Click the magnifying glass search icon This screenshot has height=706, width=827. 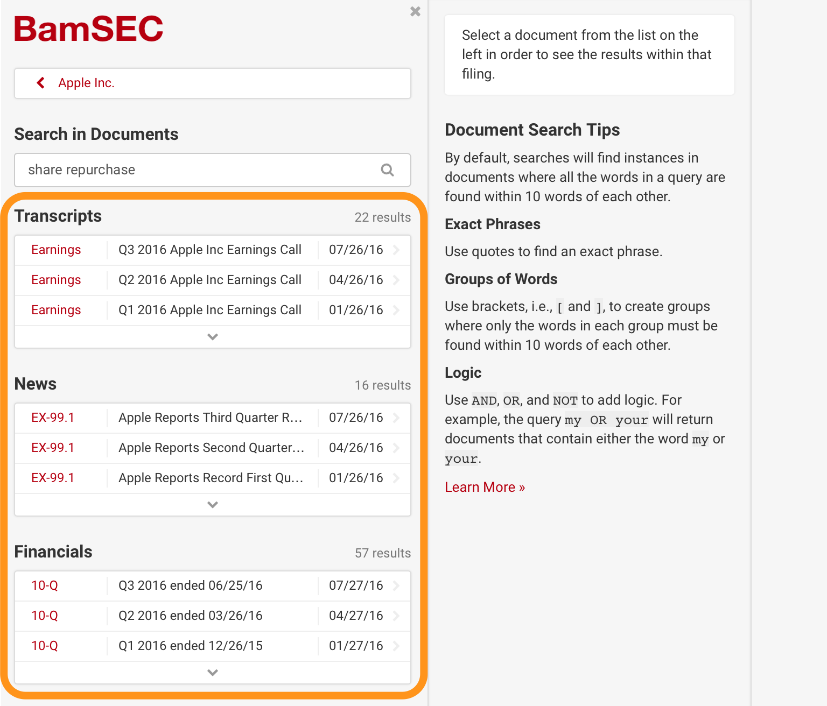point(387,170)
